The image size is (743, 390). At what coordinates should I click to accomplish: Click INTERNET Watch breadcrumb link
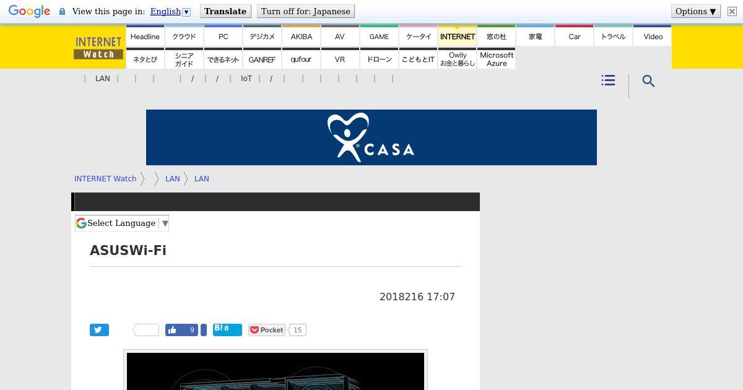[x=105, y=178]
